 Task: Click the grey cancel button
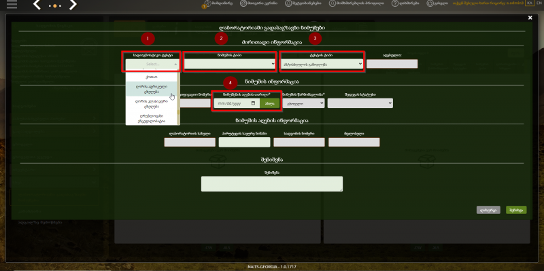(x=488, y=210)
